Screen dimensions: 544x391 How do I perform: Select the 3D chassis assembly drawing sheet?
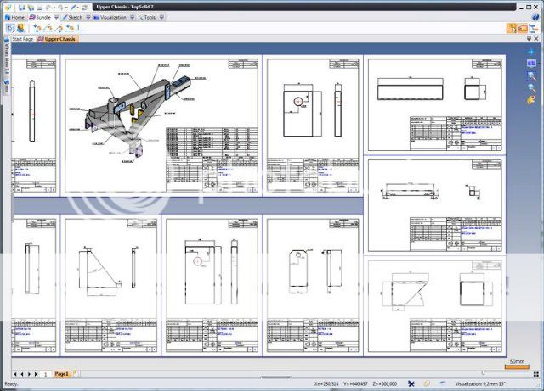click(x=161, y=126)
